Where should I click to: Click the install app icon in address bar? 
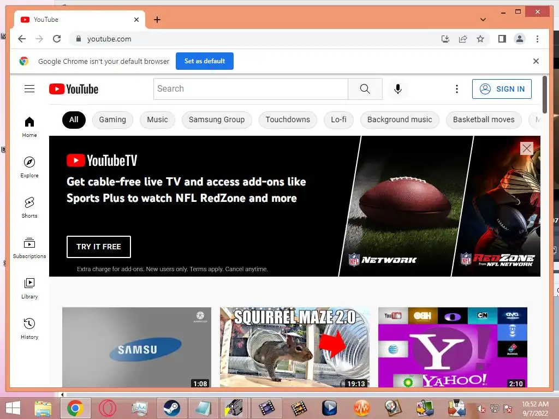click(445, 39)
